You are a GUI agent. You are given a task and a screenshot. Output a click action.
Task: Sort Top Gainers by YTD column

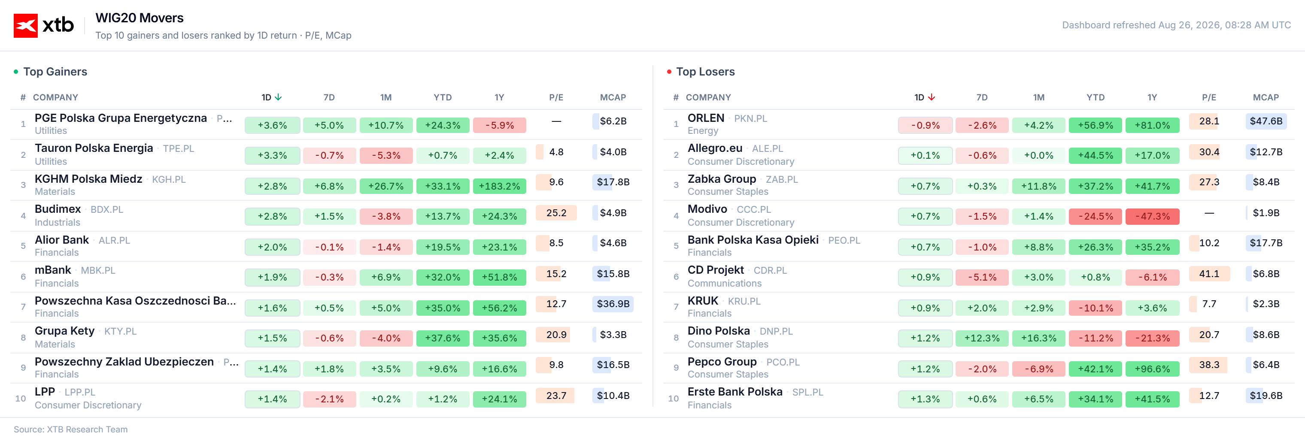click(442, 97)
